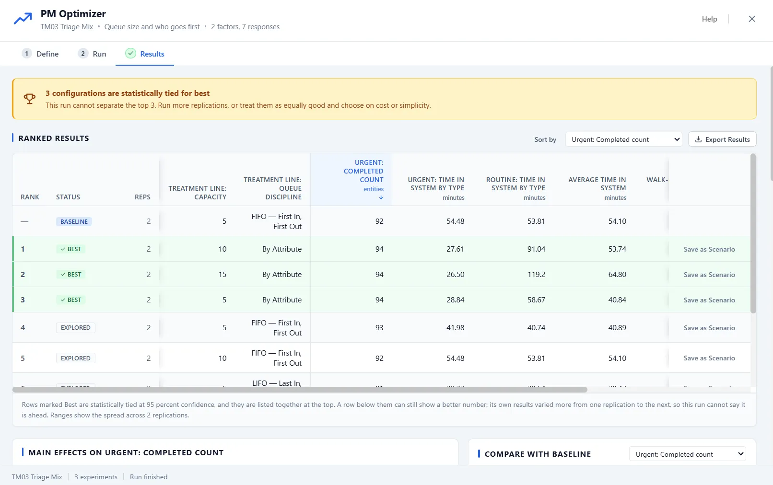Screen dimensions: 773x485
Task: Click the Export Results button
Action: [722, 139]
